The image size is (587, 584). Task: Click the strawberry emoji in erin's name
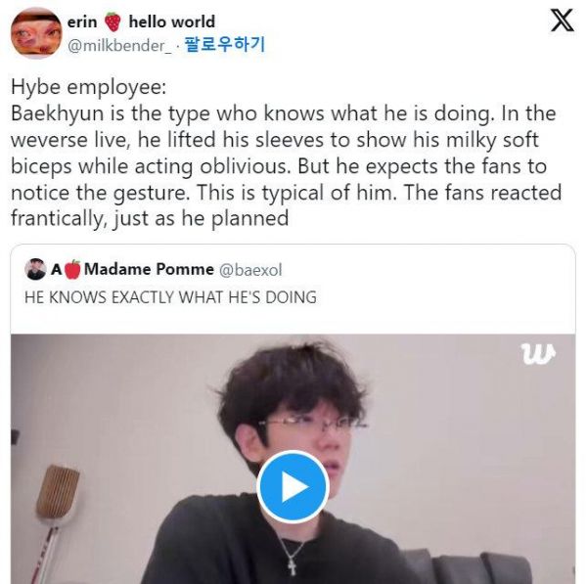coord(113,22)
